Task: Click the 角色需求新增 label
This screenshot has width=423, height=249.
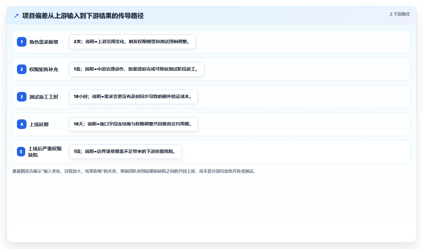Action: coord(44,42)
